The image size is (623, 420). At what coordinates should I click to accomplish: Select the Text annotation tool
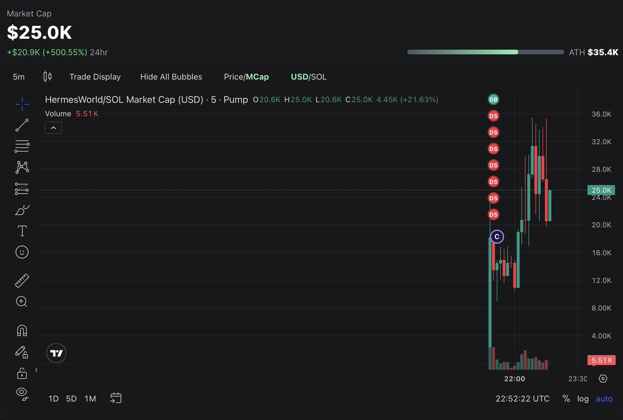click(x=22, y=231)
